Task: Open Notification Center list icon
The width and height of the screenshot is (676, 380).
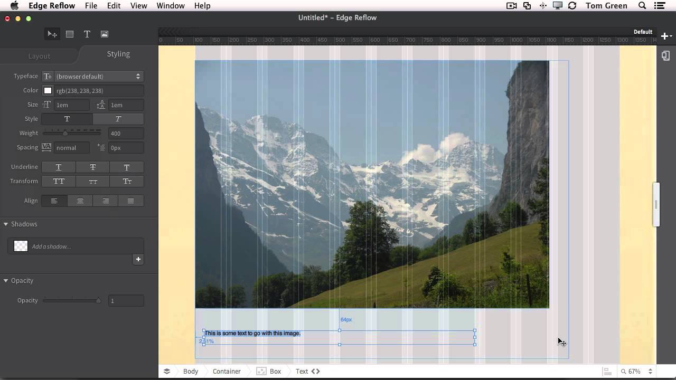Action: point(659,6)
